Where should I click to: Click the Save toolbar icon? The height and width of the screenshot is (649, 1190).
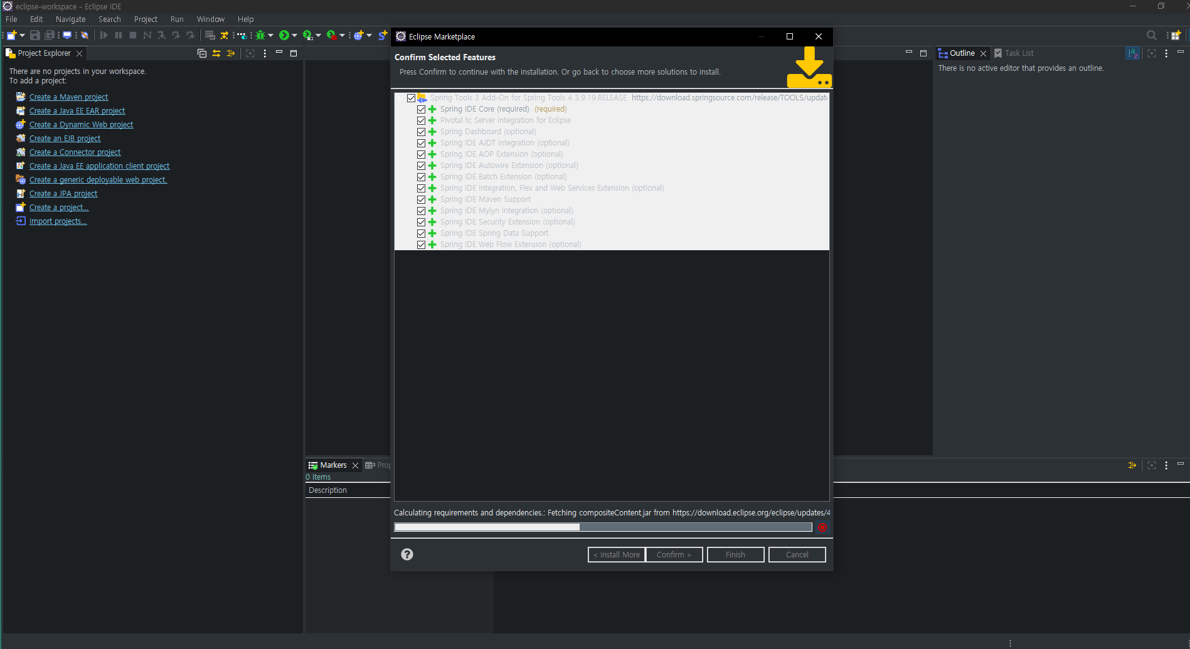tap(35, 36)
